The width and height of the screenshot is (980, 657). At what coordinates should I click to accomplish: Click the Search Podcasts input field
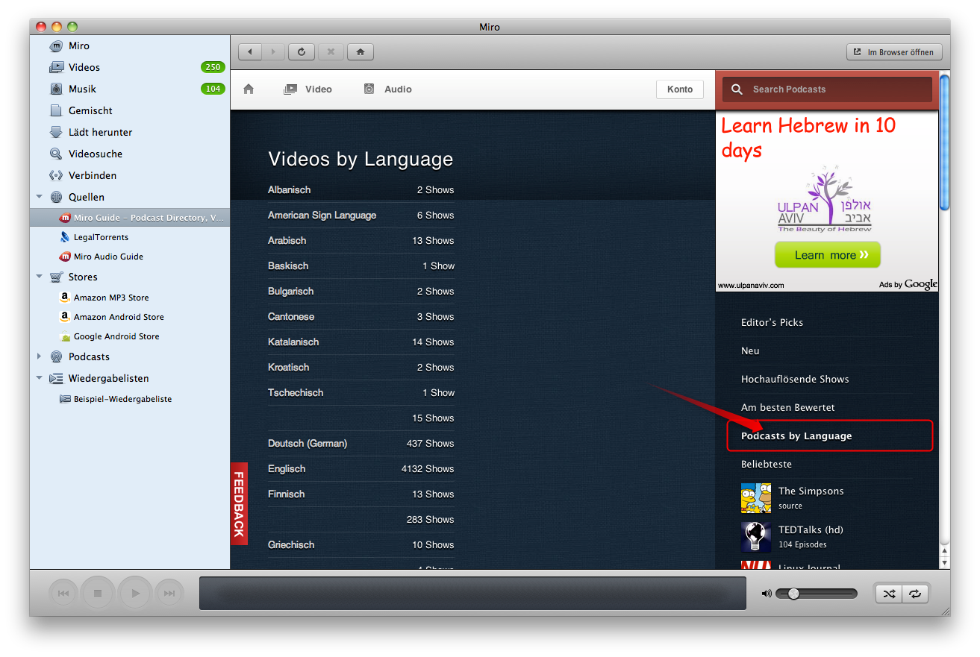[836, 89]
